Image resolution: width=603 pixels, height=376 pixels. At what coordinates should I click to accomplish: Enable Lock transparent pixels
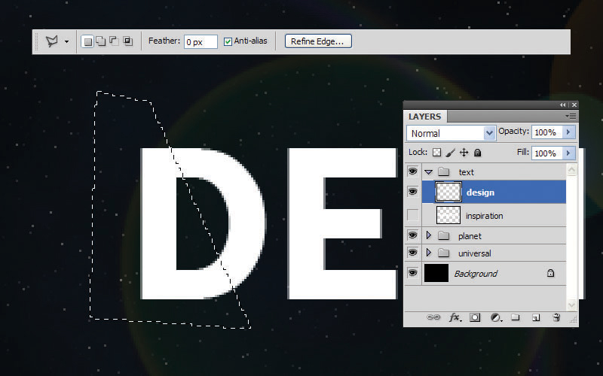pos(437,153)
